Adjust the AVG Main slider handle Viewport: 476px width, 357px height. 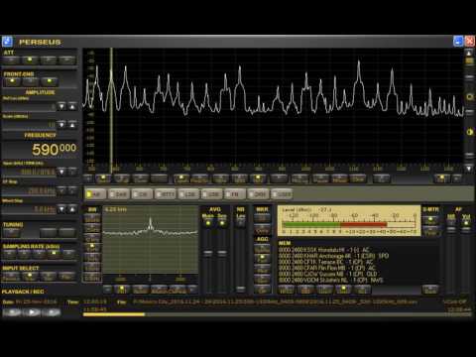pyautogui.click(x=208, y=253)
